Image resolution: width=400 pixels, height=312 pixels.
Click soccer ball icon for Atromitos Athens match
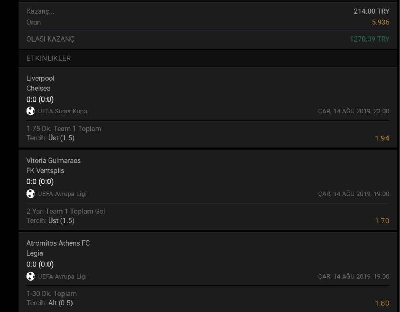(31, 276)
